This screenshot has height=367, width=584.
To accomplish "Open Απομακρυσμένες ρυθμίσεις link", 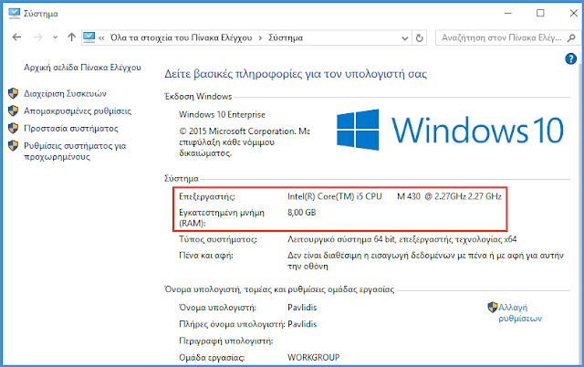I will 78,110.
